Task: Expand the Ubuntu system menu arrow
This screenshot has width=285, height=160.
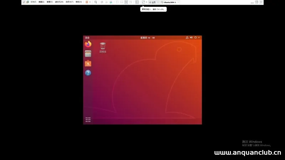Action: (x=199, y=38)
